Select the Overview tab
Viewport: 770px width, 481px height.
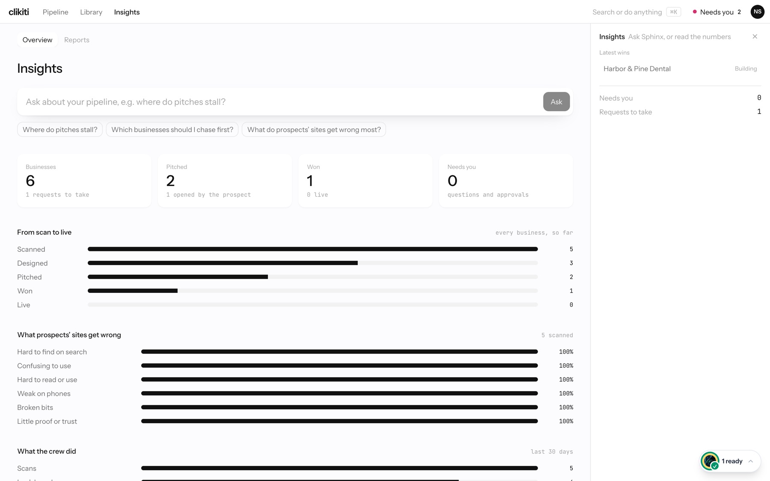pos(37,40)
